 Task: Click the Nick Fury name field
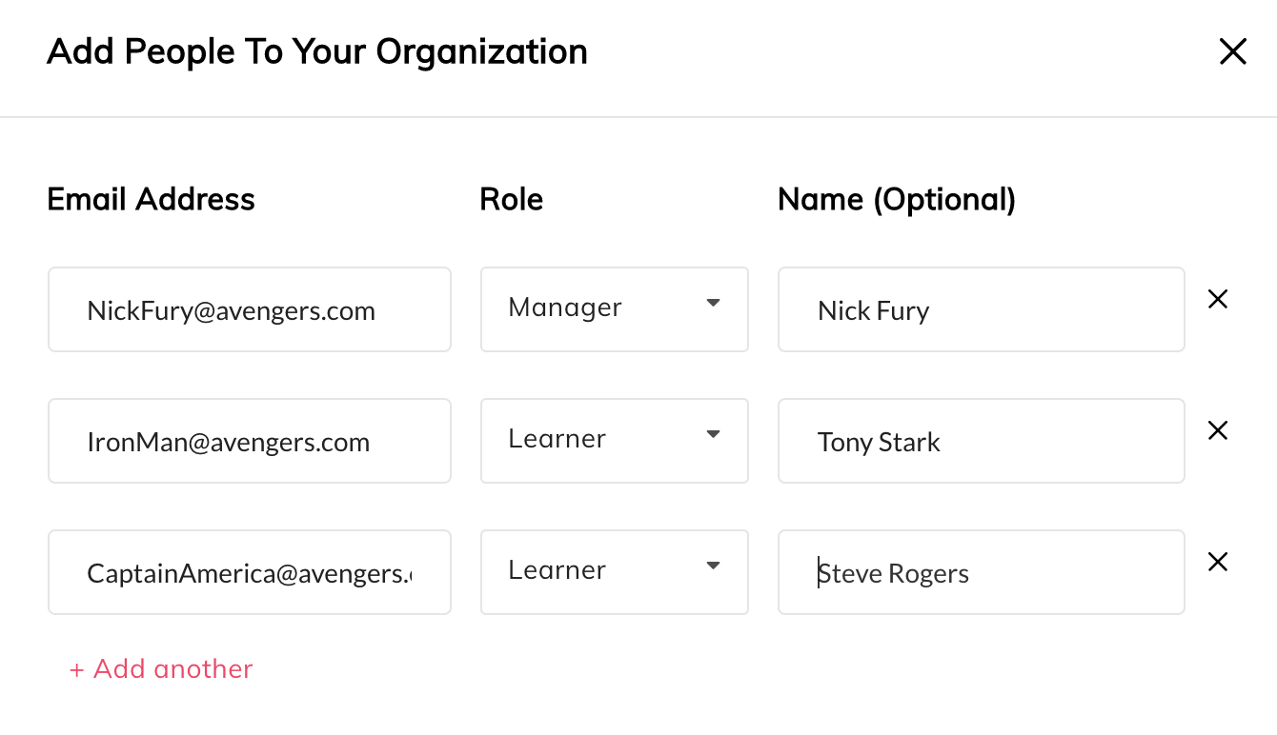click(x=981, y=309)
